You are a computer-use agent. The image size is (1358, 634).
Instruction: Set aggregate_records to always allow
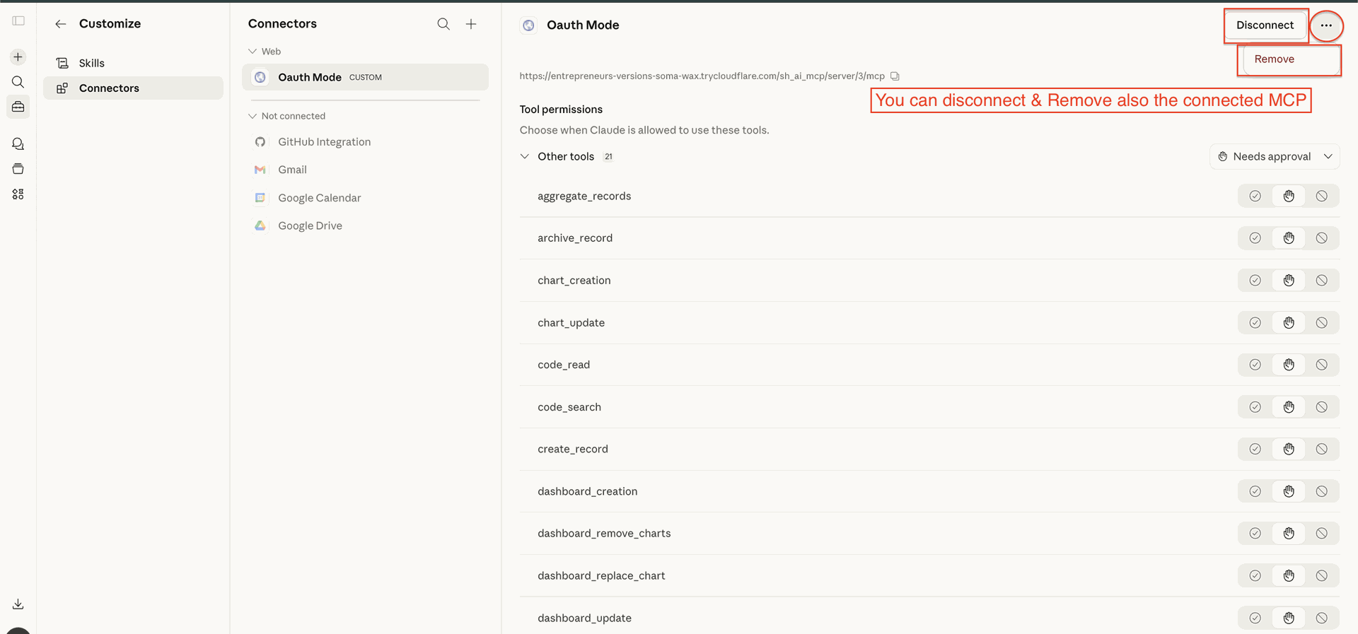(x=1255, y=196)
